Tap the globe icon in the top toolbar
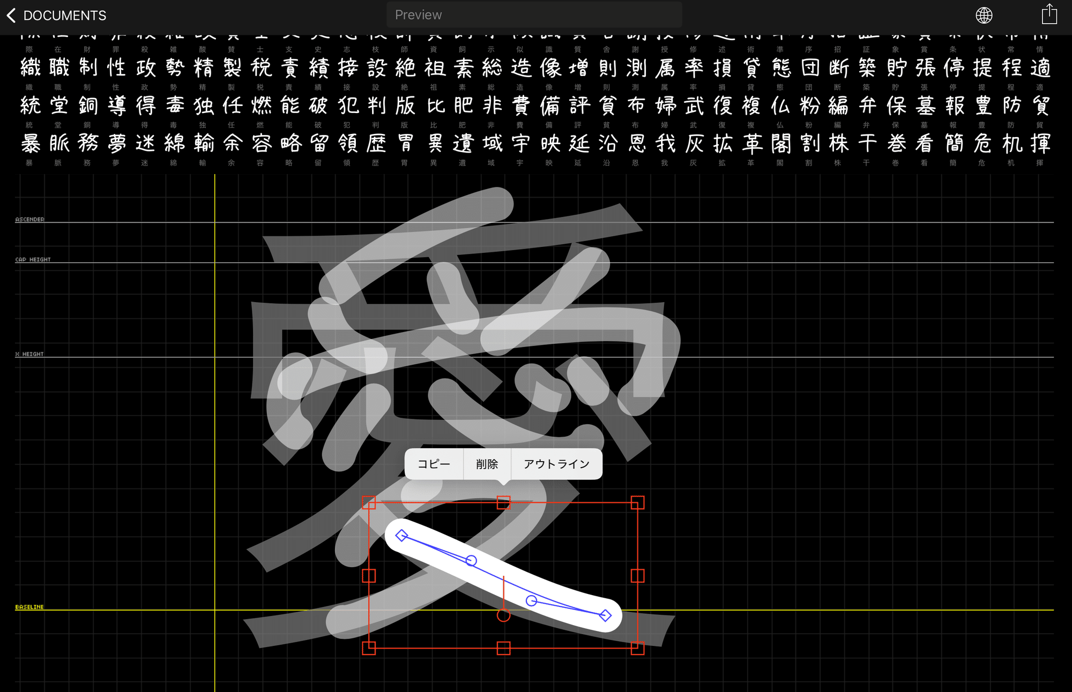This screenshot has width=1072, height=692. coord(985,14)
